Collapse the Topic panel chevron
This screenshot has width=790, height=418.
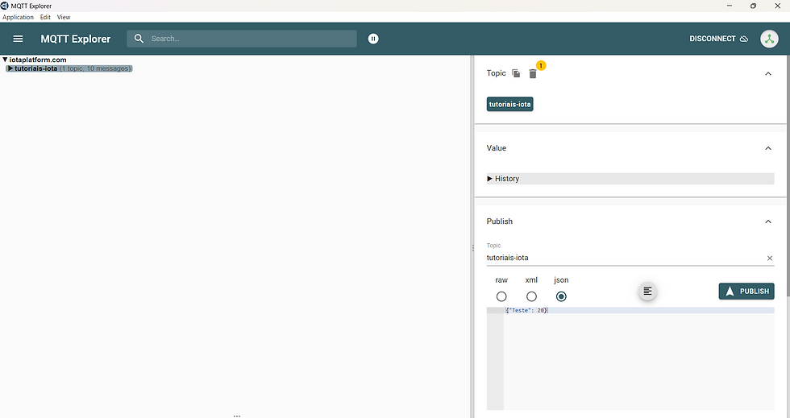point(768,73)
